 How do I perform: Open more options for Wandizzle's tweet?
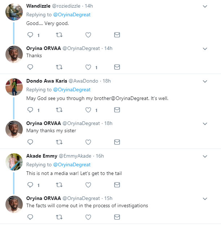click(x=205, y=7)
